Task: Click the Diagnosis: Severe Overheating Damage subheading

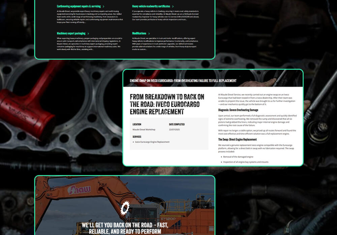Action: (x=239, y=110)
